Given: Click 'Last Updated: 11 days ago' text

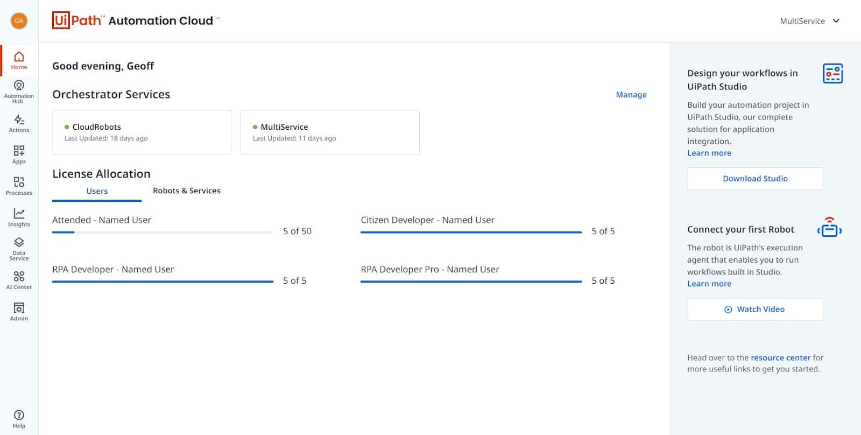Looking at the screenshot, I should click(x=294, y=138).
